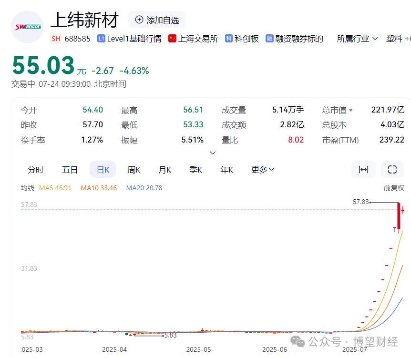Open the 前复权 adjustment selector
Image resolution: width=411 pixels, height=358 pixels.
[394, 188]
